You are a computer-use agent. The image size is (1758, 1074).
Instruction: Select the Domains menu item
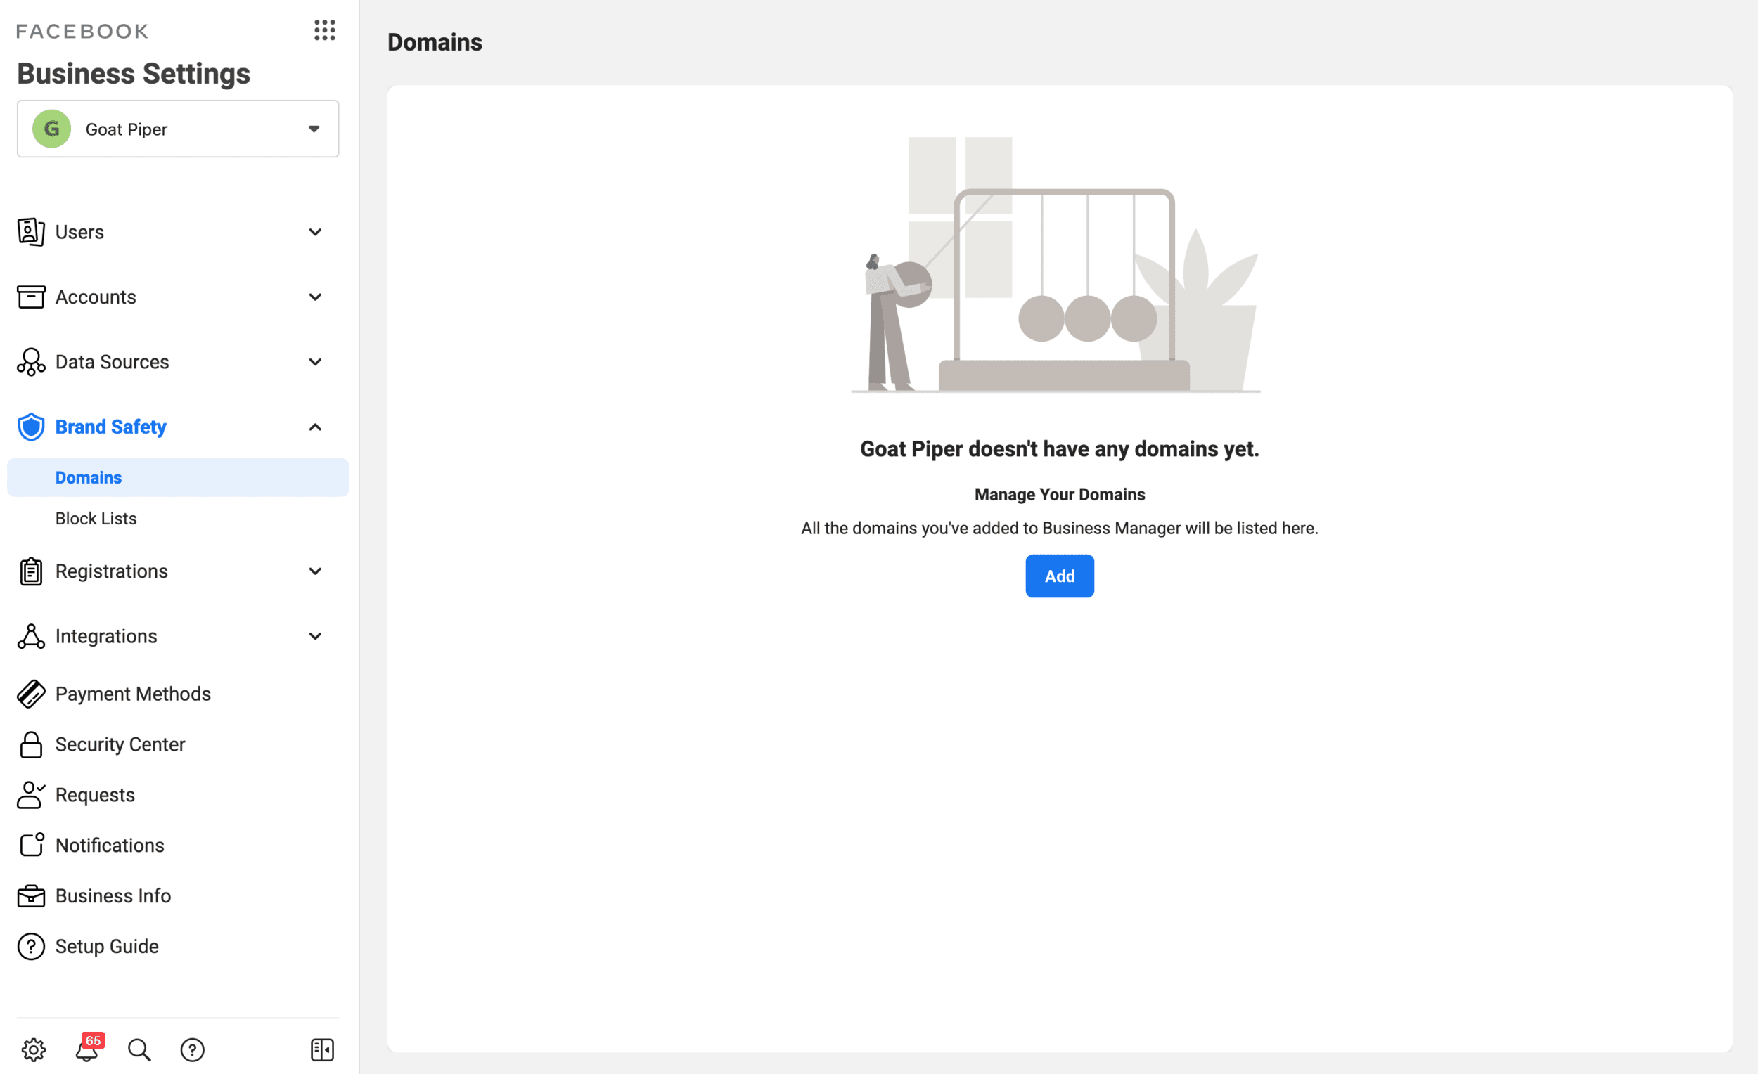pyautogui.click(x=89, y=477)
